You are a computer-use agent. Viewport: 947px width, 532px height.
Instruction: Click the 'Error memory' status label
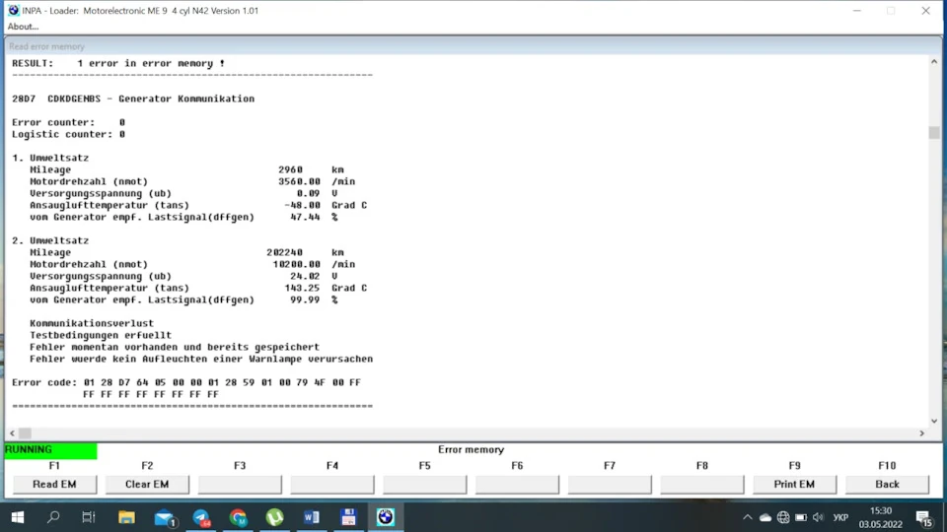(x=472, y=449)
